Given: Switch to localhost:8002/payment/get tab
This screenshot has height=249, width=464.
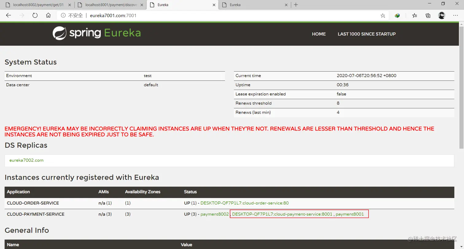Looking at the screenshot, I should 38,5.
